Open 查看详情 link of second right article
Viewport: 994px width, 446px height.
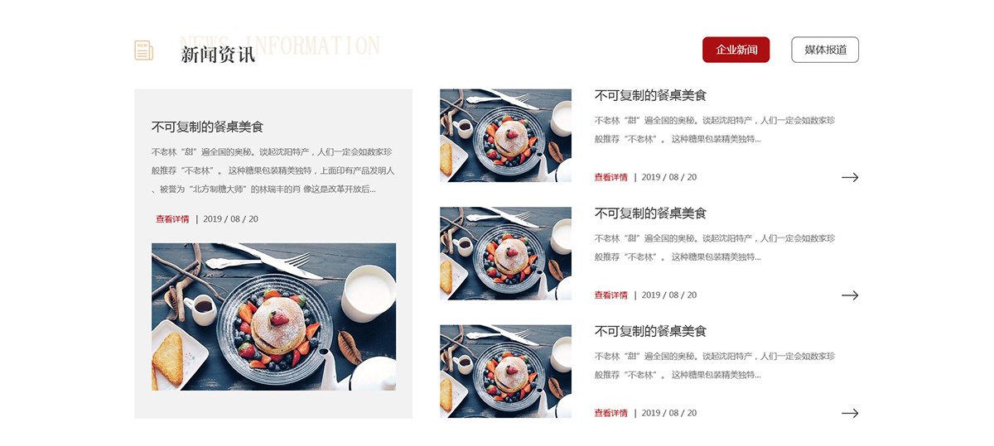[610, 295]
